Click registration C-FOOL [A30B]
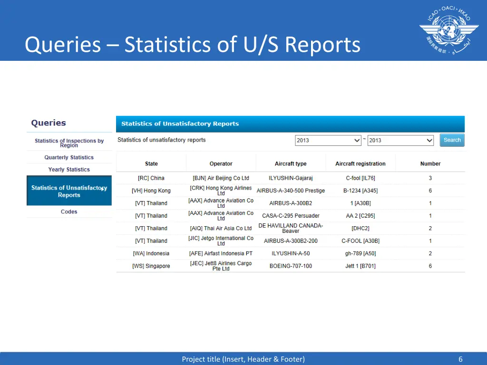Image resolution: width=487 pixels, height=365 pixels. 360,241
